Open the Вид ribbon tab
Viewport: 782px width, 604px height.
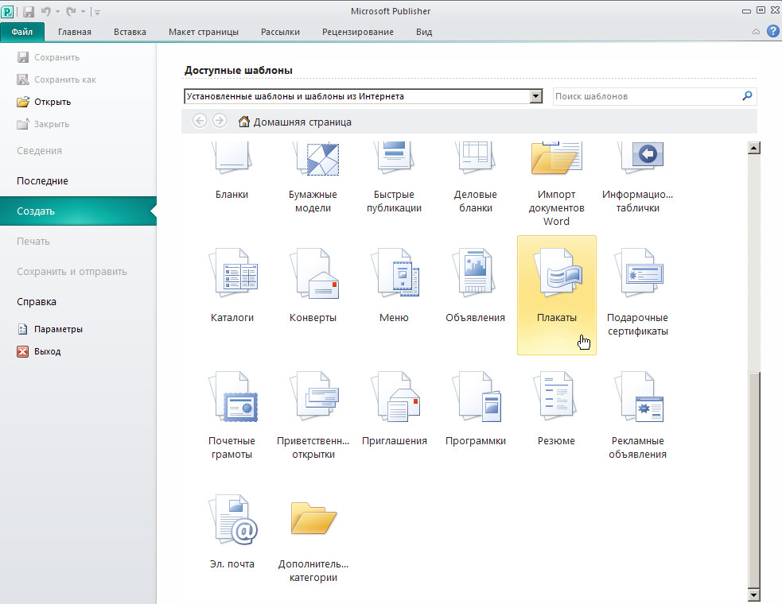click(x=424, y=32)
